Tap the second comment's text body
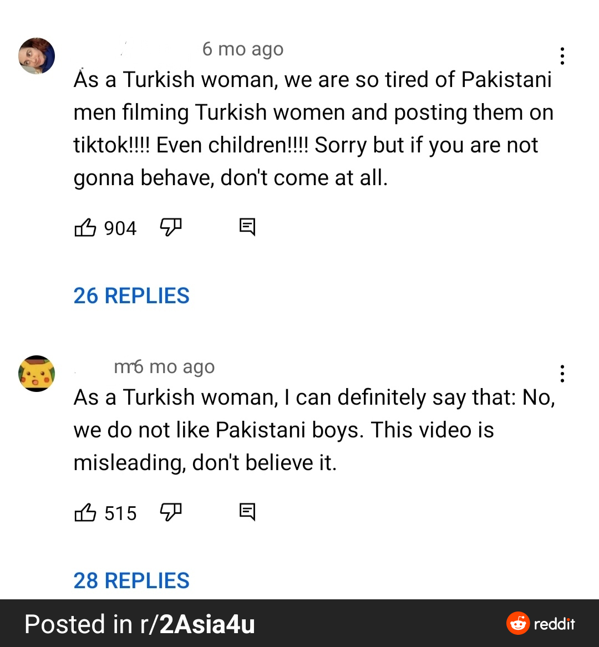 314,430
